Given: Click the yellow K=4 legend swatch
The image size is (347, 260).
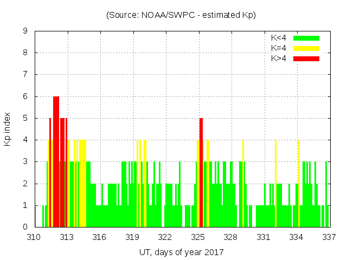Looking at the screenshot, I should click(306, 48).
